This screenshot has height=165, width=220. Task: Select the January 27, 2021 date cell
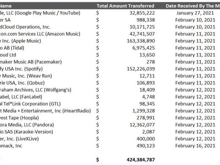tap(195, 13)
